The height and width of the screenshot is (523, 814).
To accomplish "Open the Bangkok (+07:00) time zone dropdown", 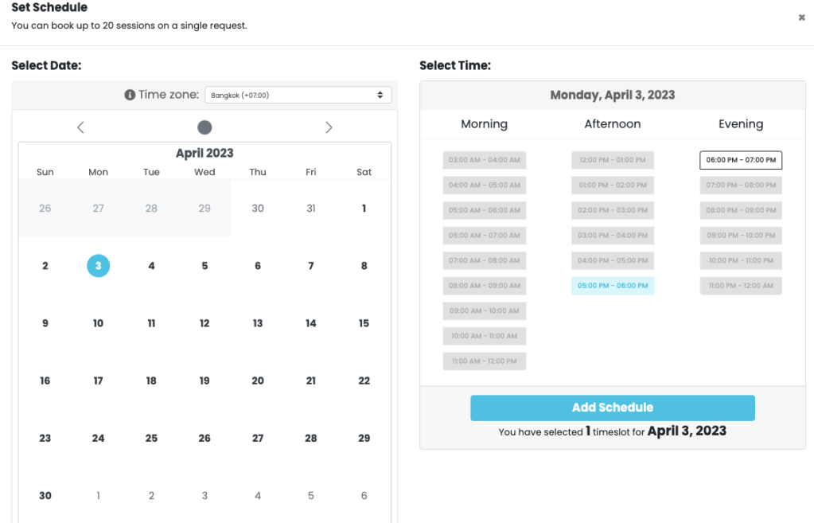I will (x=298, y=94).
